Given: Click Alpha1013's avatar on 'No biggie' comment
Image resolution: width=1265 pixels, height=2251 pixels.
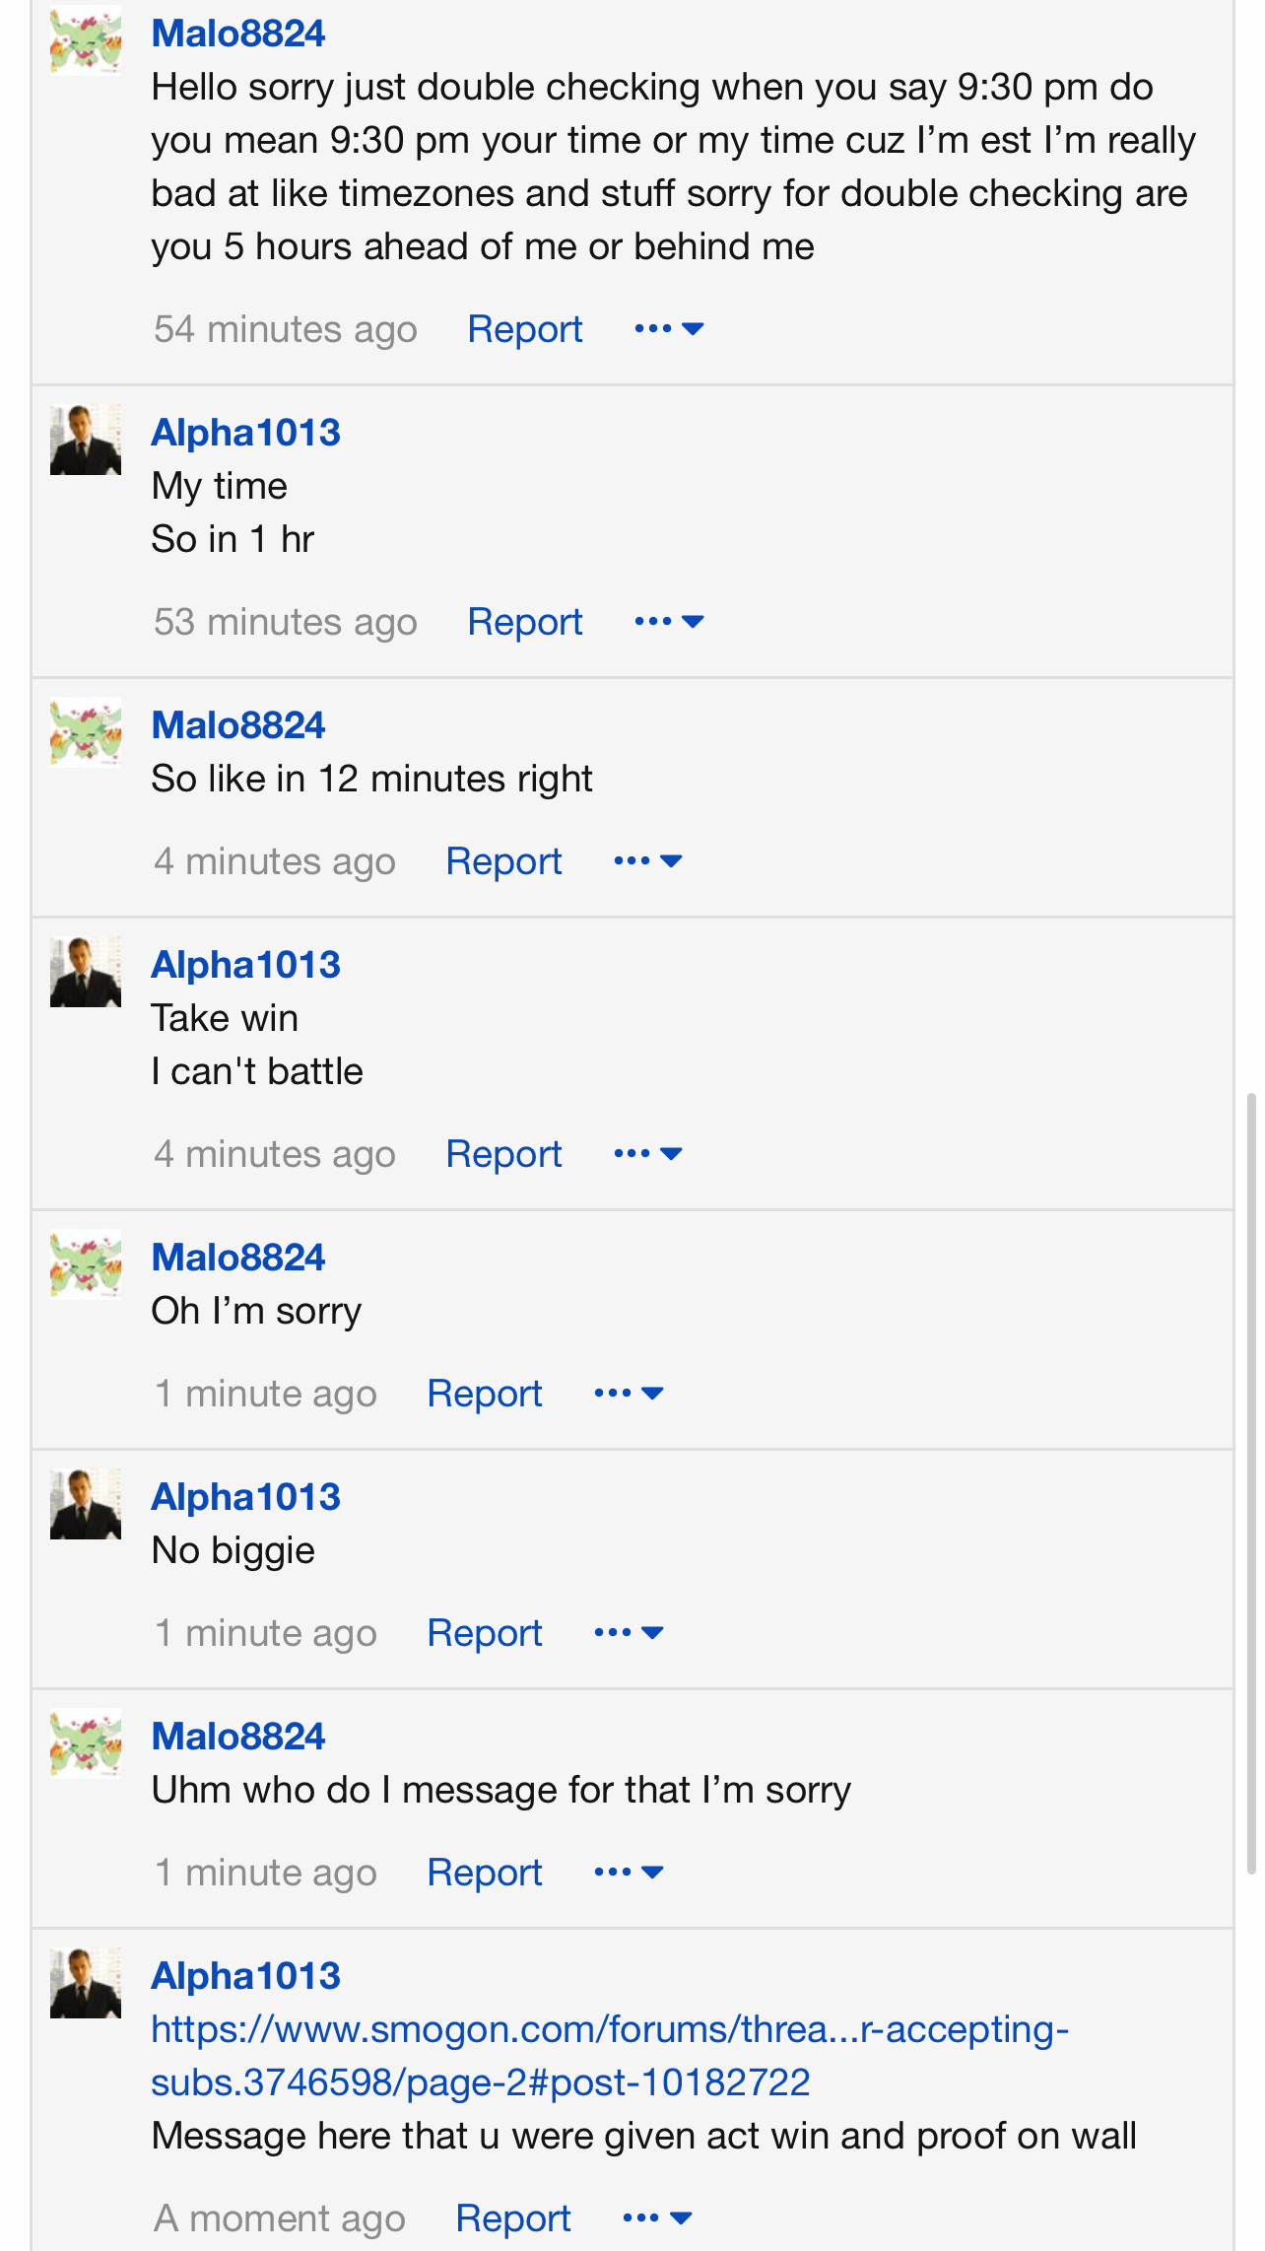Looking at the screenshot, I should click(86, 1504).
